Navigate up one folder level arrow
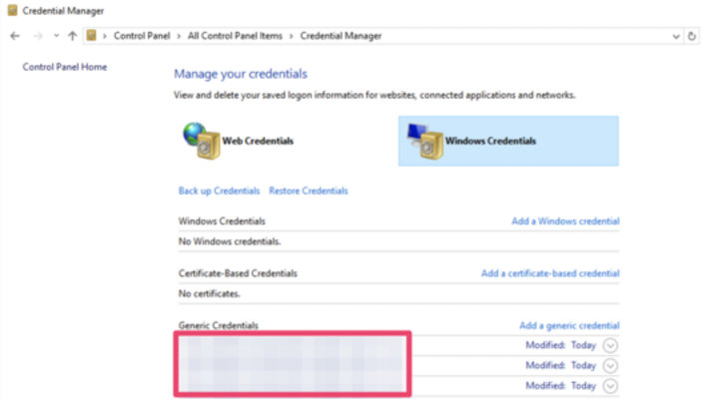Screen dimensions: 706x399 point(72,35)
